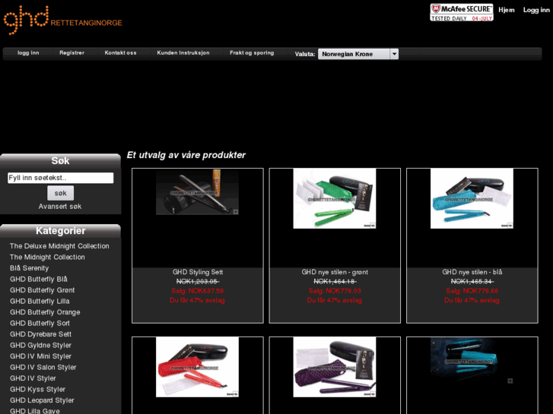The image size is (553, 414).
Task: Open GHD IV Mini Styler category
Action: coord(40,356)
